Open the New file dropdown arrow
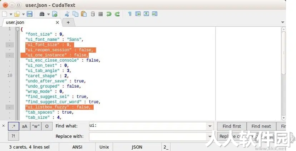This screenshot has height=151, width=296. coord(11,14)
